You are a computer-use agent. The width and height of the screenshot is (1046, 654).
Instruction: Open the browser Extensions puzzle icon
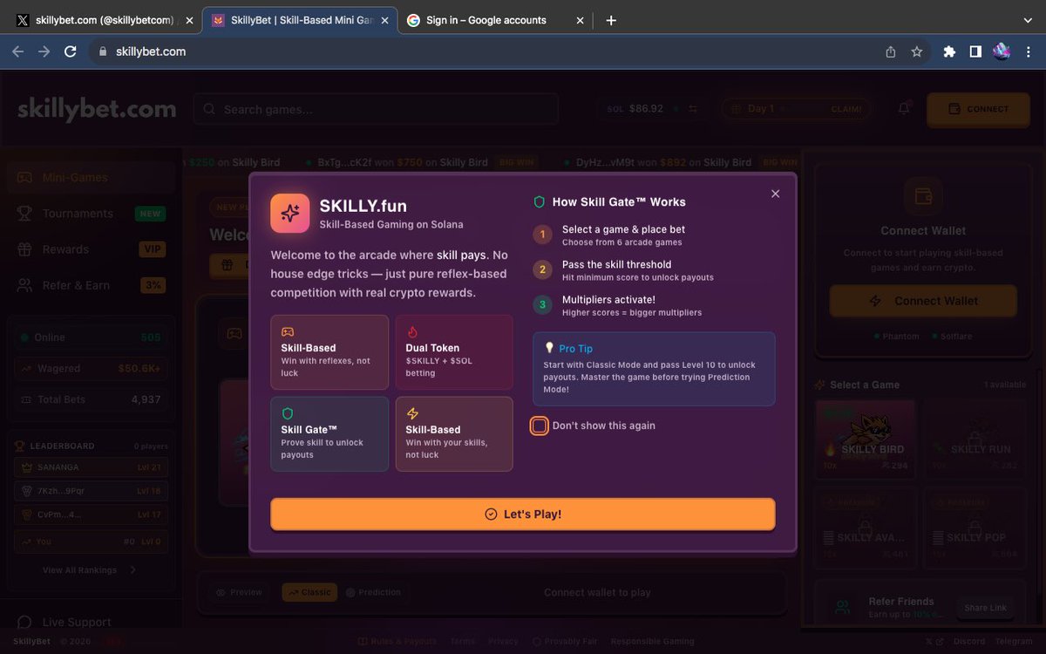coord(949,51)
